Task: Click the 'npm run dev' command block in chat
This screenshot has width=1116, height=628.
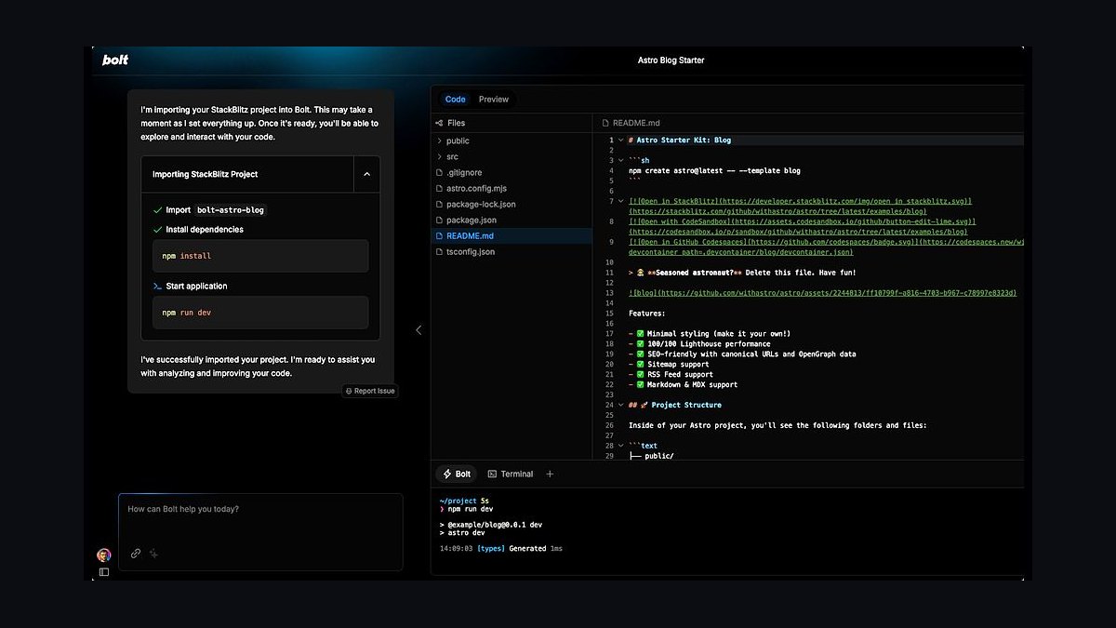Action: point(260,313)
